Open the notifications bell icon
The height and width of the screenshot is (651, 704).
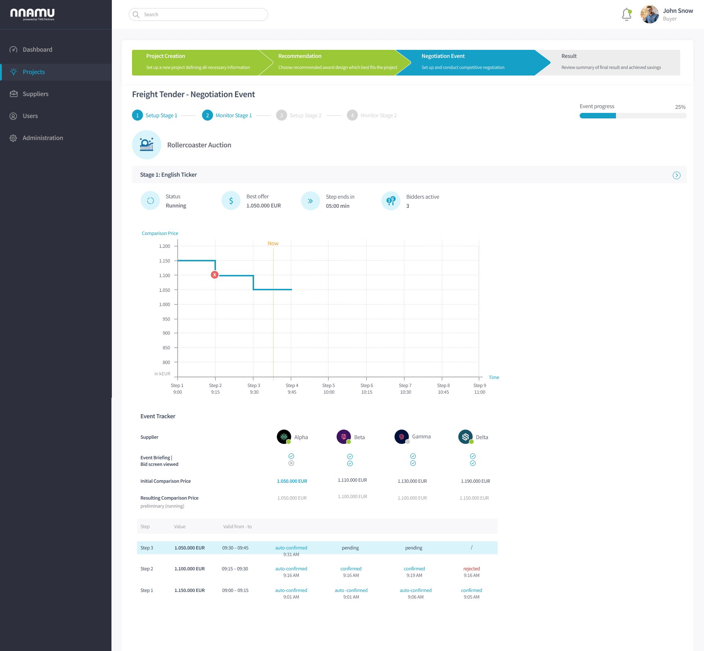[627, 15]
